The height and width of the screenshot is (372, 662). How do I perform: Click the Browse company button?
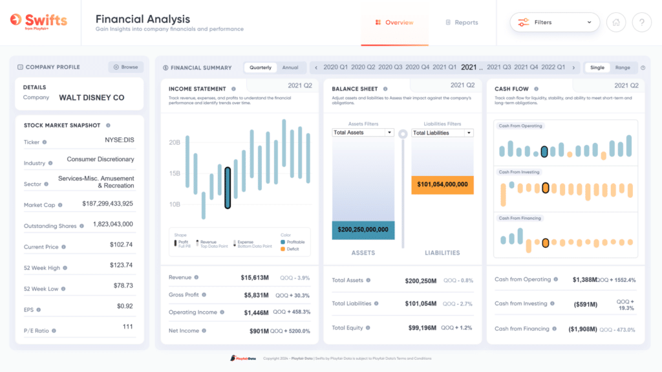click(126, 67)
